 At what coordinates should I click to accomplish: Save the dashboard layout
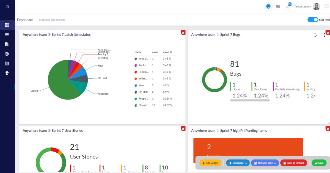[x=319, y=163]
